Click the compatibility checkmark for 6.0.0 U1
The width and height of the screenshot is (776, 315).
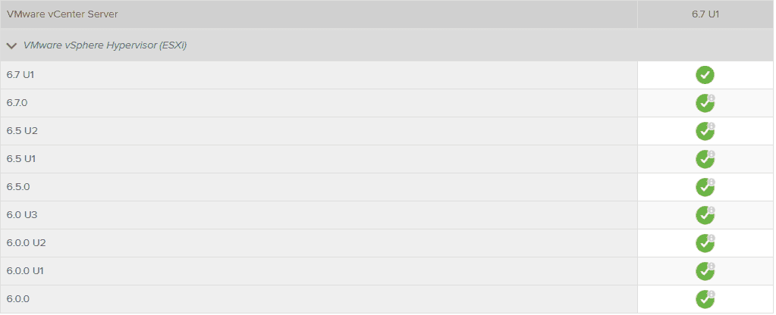coord(705,271)
